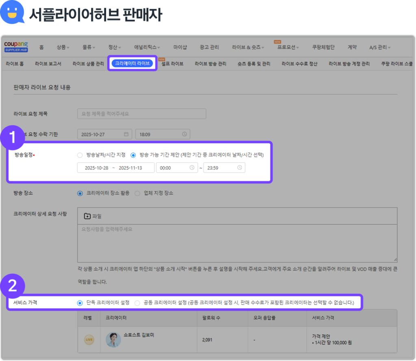Open 쿠팡체험단 from top navigation
Screen dimensions: 416x361
click(323, 47)
